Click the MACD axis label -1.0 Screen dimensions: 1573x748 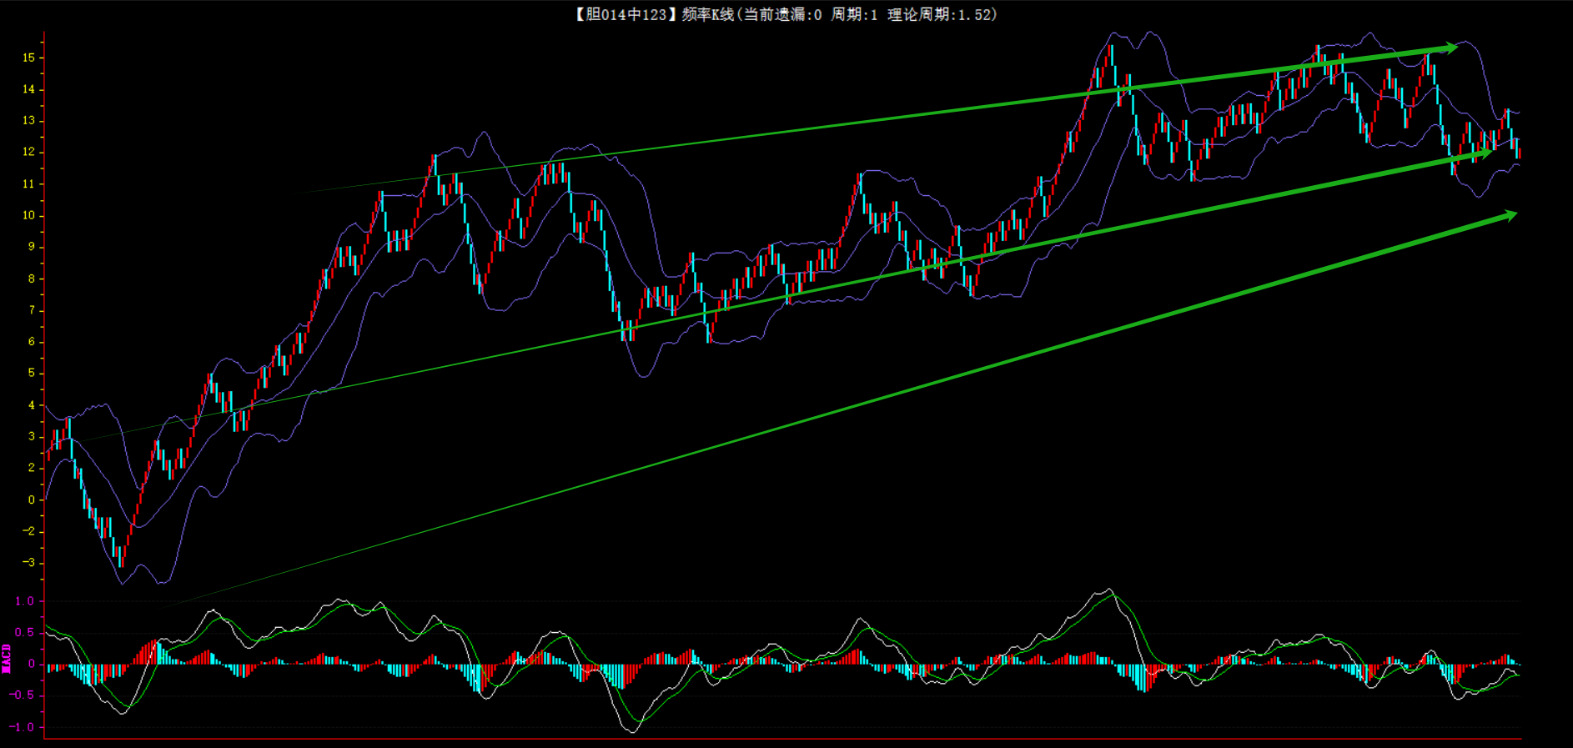[22, 727]
